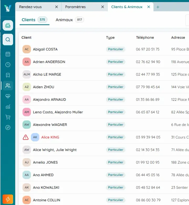Close the Paramètres tab
This screenshot has height=205, width=189.
click(103, 7)
